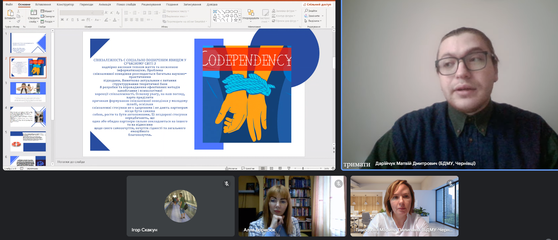Open the File (Файл) menu
The image size is (558, 240).
(9, 4)
